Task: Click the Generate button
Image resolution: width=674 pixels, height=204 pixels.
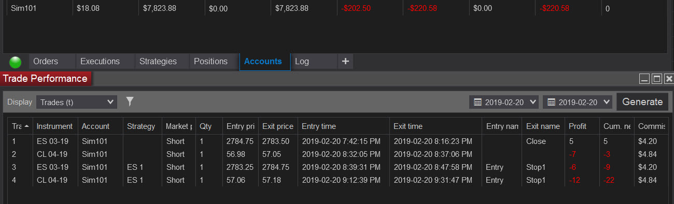Action: tap(642, 101)
